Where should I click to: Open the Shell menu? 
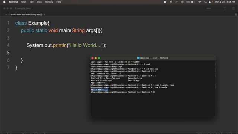24,2
